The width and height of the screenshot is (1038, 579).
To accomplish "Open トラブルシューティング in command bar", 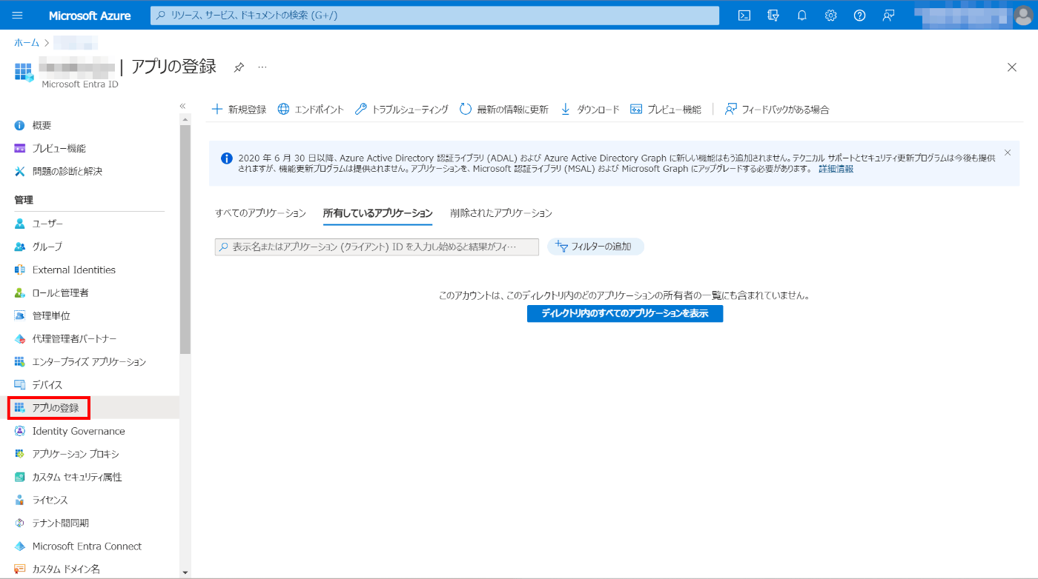I will pos(402,110).
